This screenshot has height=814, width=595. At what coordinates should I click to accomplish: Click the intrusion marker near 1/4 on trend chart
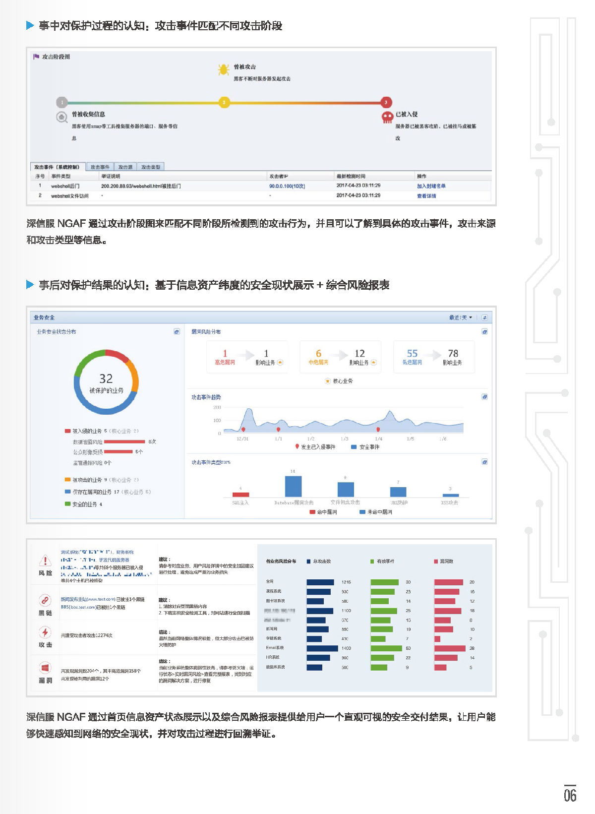378,430
